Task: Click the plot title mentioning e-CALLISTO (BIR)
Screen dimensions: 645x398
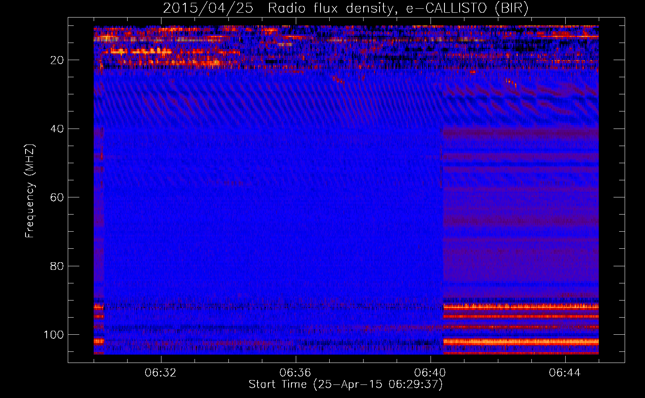Action: [x=346, y=8]
